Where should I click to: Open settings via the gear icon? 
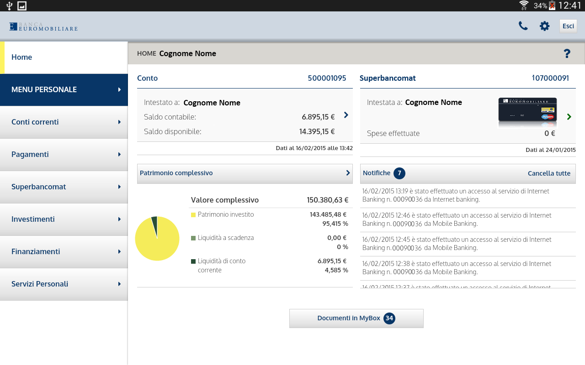[x=544, y=26]
